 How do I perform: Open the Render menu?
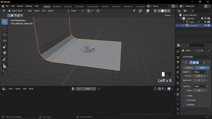click(20, 6)
